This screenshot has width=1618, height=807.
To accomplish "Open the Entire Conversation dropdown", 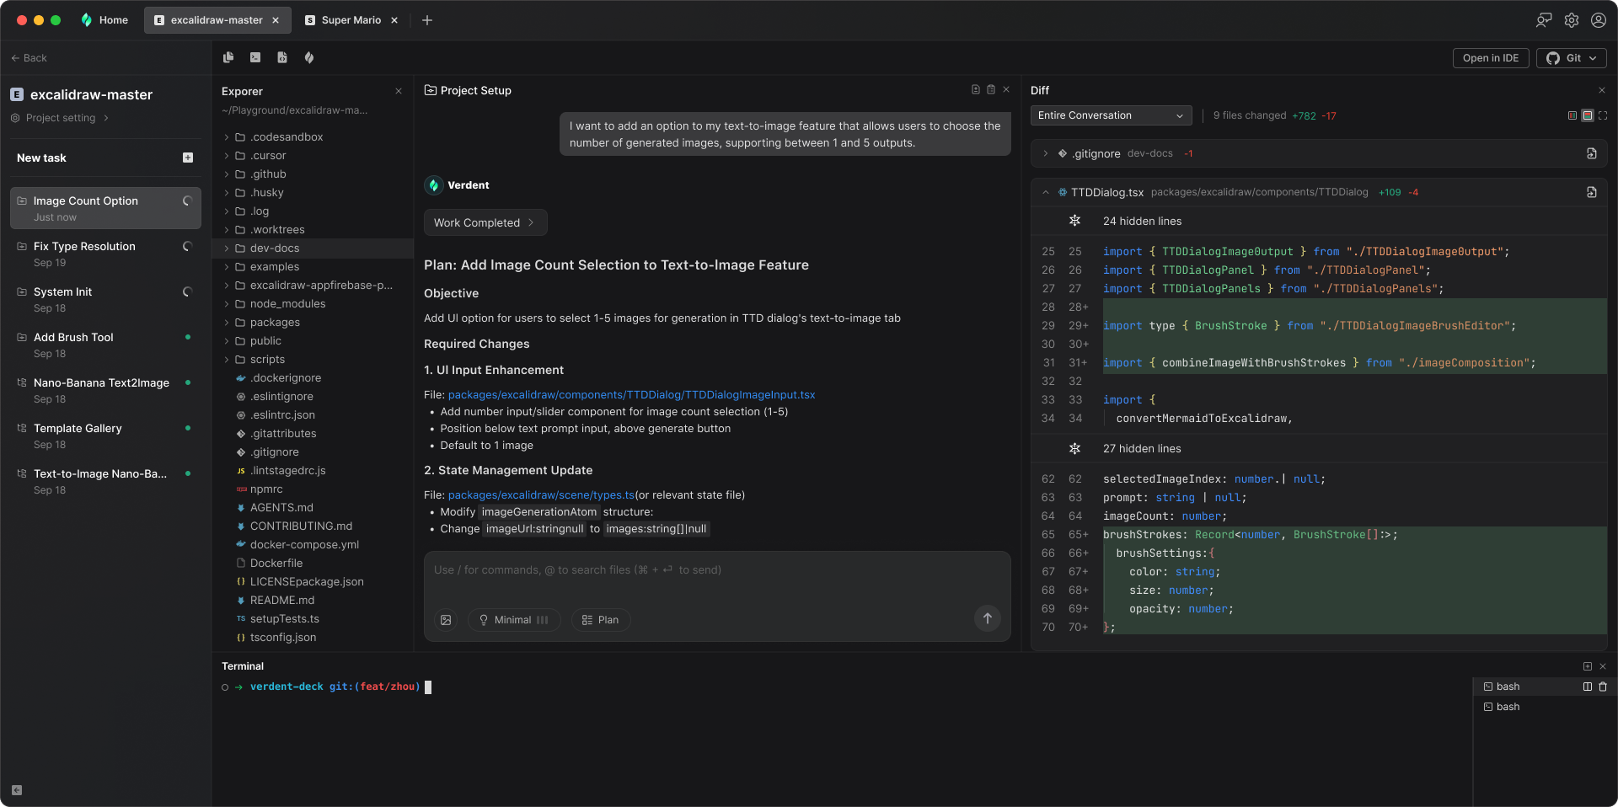I will click(1111, 115).
